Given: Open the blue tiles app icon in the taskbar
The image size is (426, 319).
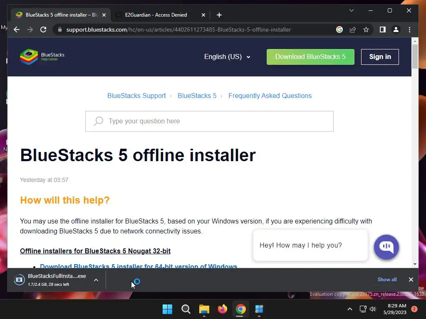Looking at the screenshot, I should tap(259, 309).
